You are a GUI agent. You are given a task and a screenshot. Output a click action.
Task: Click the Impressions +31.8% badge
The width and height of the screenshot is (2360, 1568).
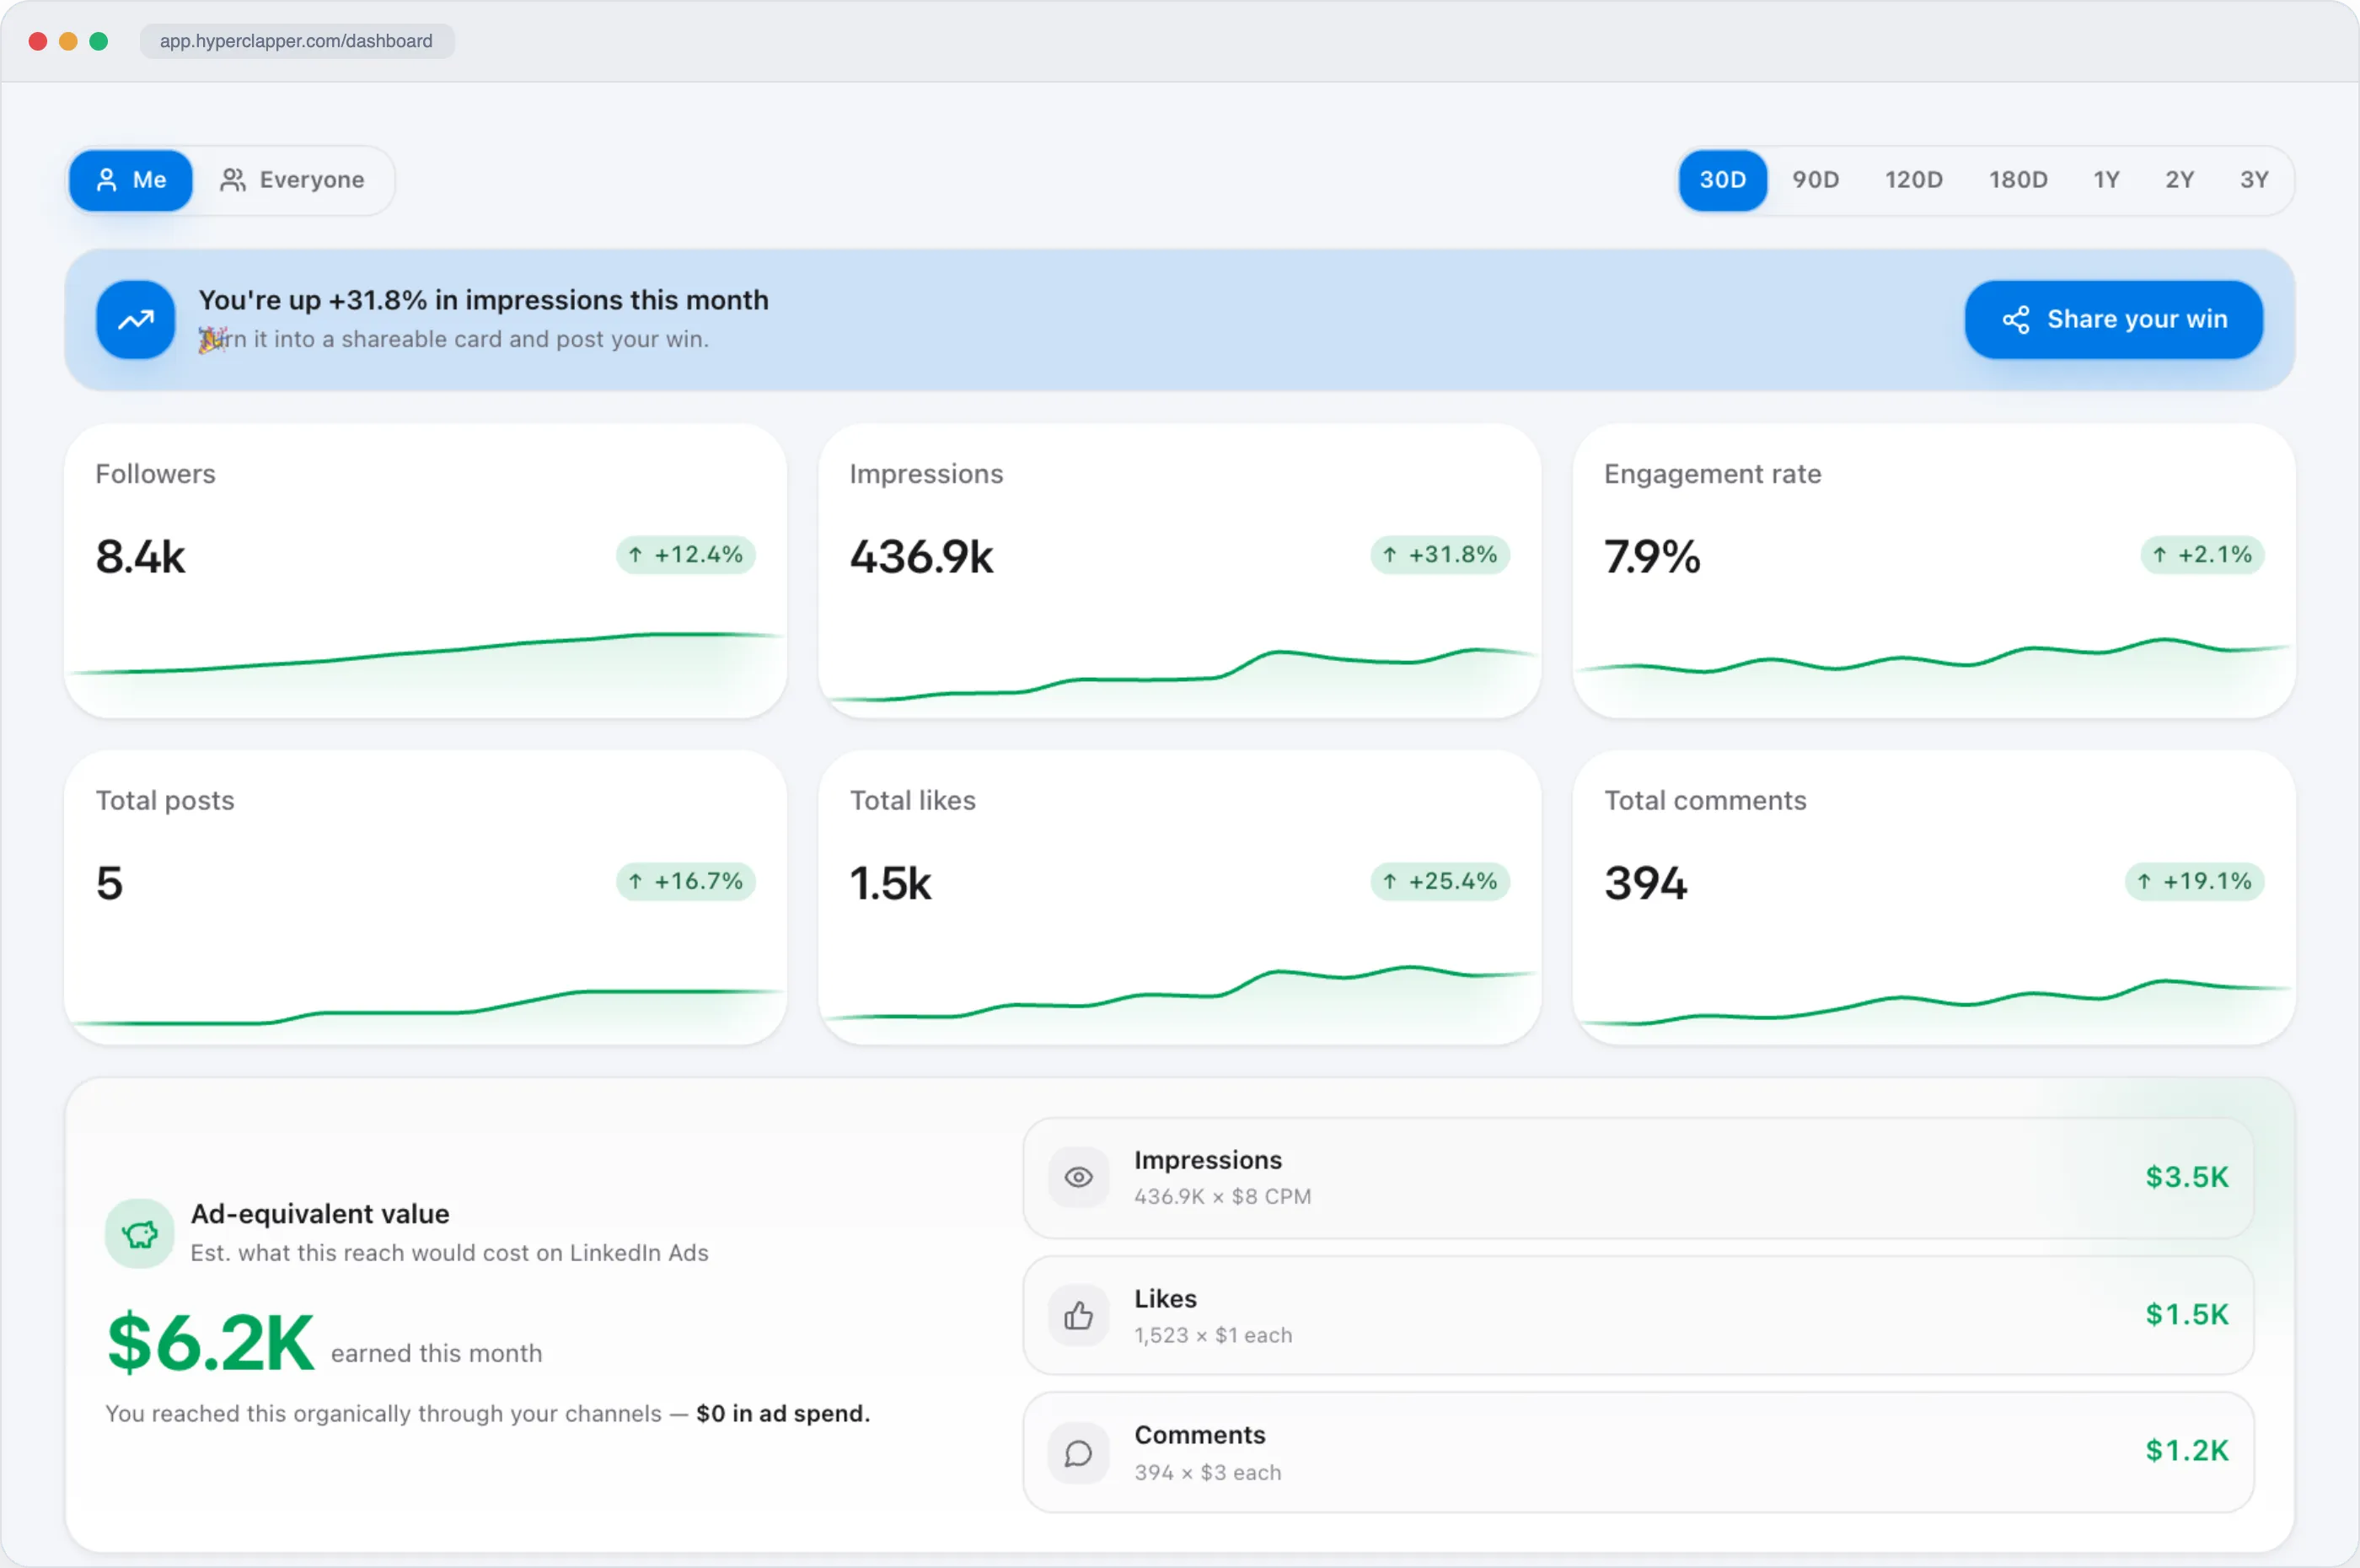click(x=1440, y=554)
